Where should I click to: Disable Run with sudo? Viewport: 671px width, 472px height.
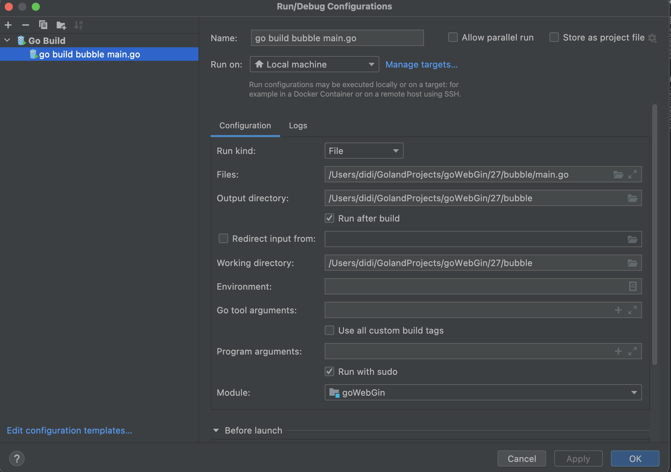pyautogui.click(x=329, y=371)
